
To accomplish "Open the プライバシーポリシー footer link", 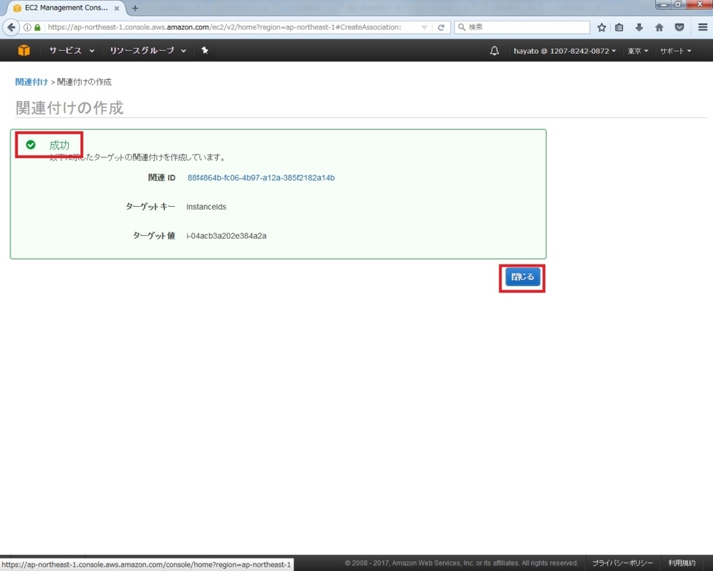I will 622,563.
